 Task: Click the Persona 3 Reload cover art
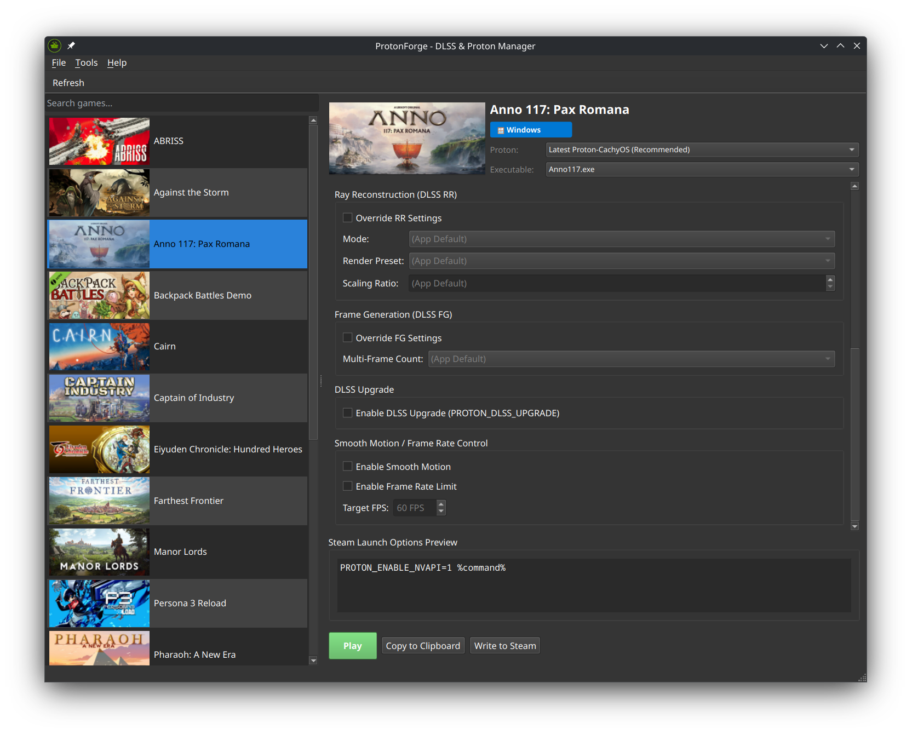tap(99, 604)
